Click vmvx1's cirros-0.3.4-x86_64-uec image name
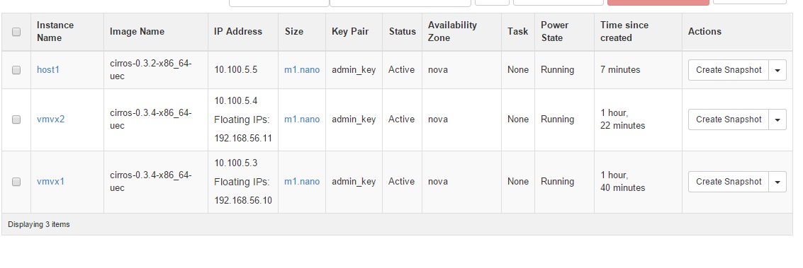This screenshot has height=268, width=803. pyautogui.click(x=150, y=182)
